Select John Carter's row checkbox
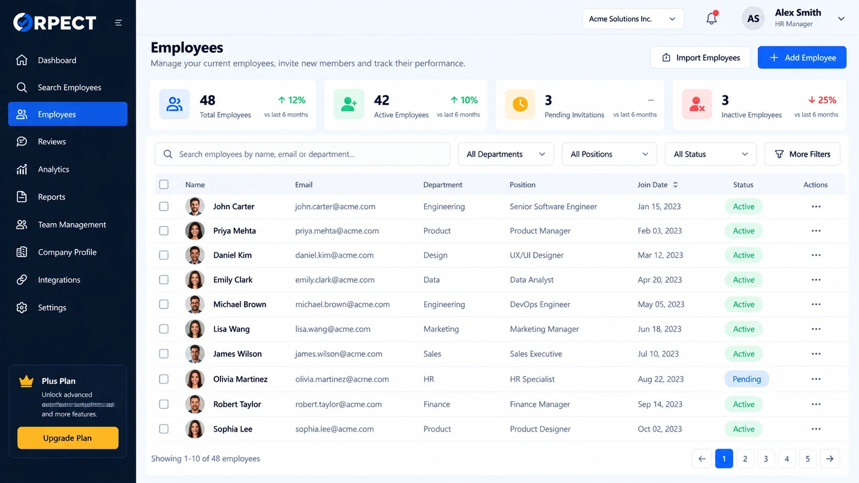This screenshot has height=483, width=859. pyautogui.click(x=164, y=206)
